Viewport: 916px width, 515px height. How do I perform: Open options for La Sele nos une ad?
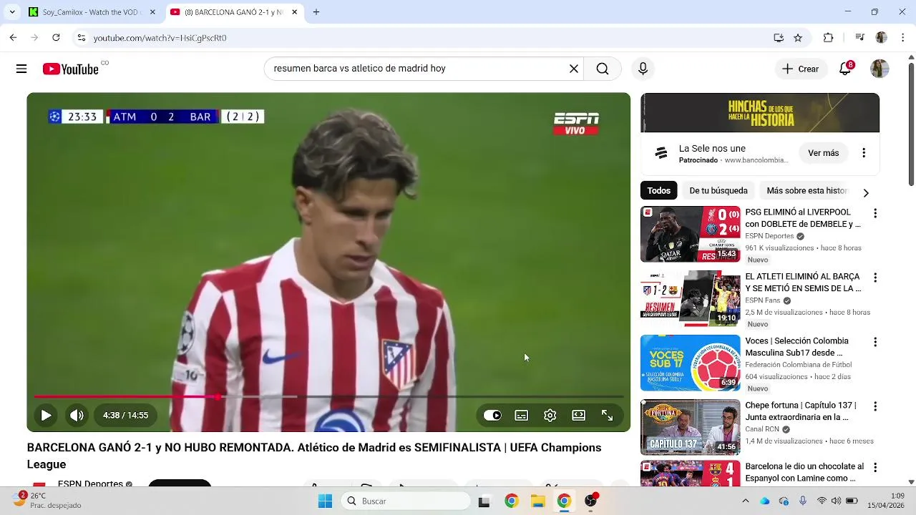click(864, 153)
